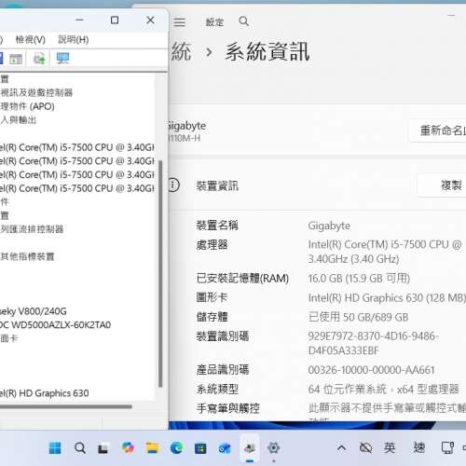Show hidden tray icons with the chevron
The image size is (466, 466).
(x=341, y=447)
